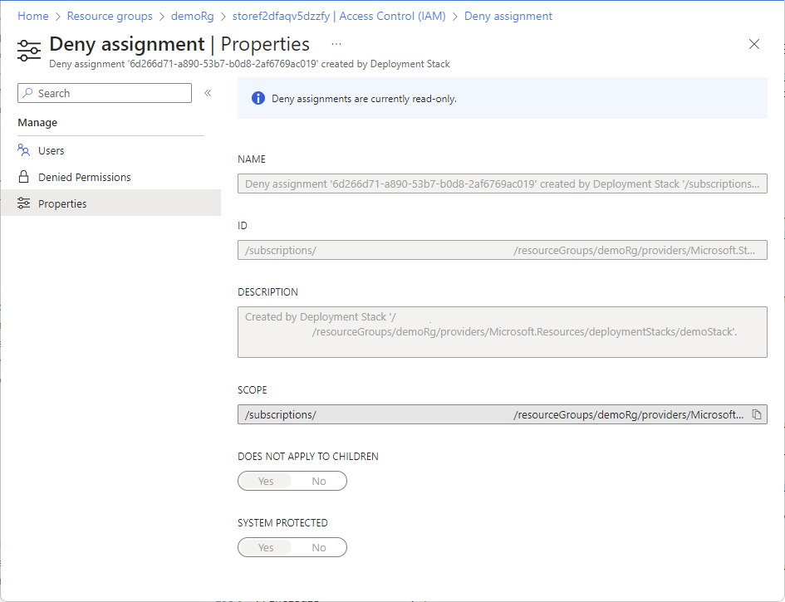
Task: Click the blue info icon in banner
Action: (x=258, y=98)
